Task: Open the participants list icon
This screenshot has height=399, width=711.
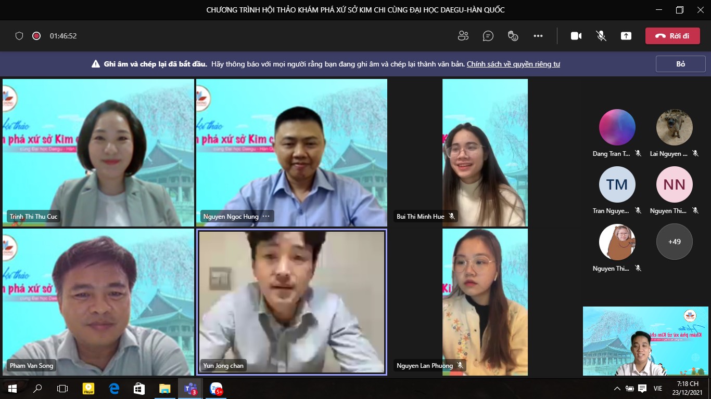Action: point(463,36)
